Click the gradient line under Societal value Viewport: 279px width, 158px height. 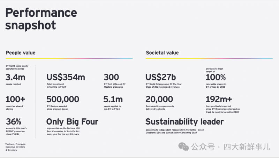click(209, 58)
